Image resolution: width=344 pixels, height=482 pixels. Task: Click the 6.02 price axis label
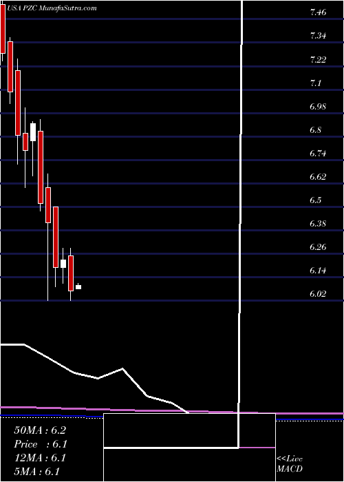point(318,294)
